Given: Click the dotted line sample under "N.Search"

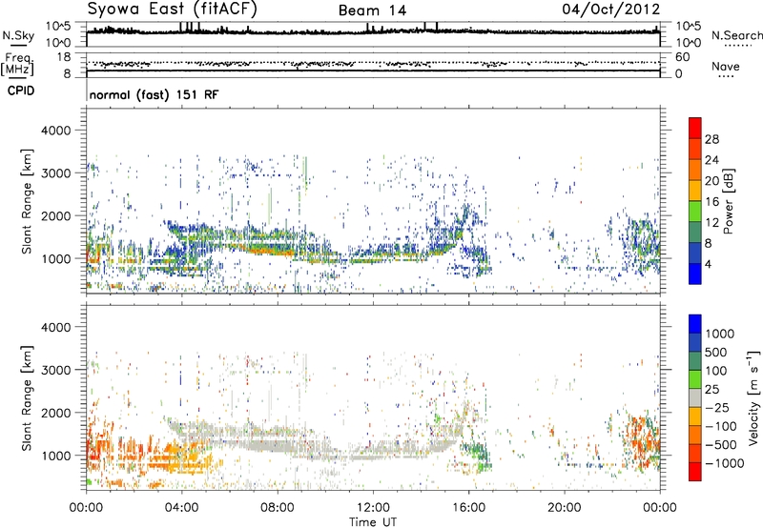Looking at the screenshot, I should pyautogui.click(x=737, y=45).
